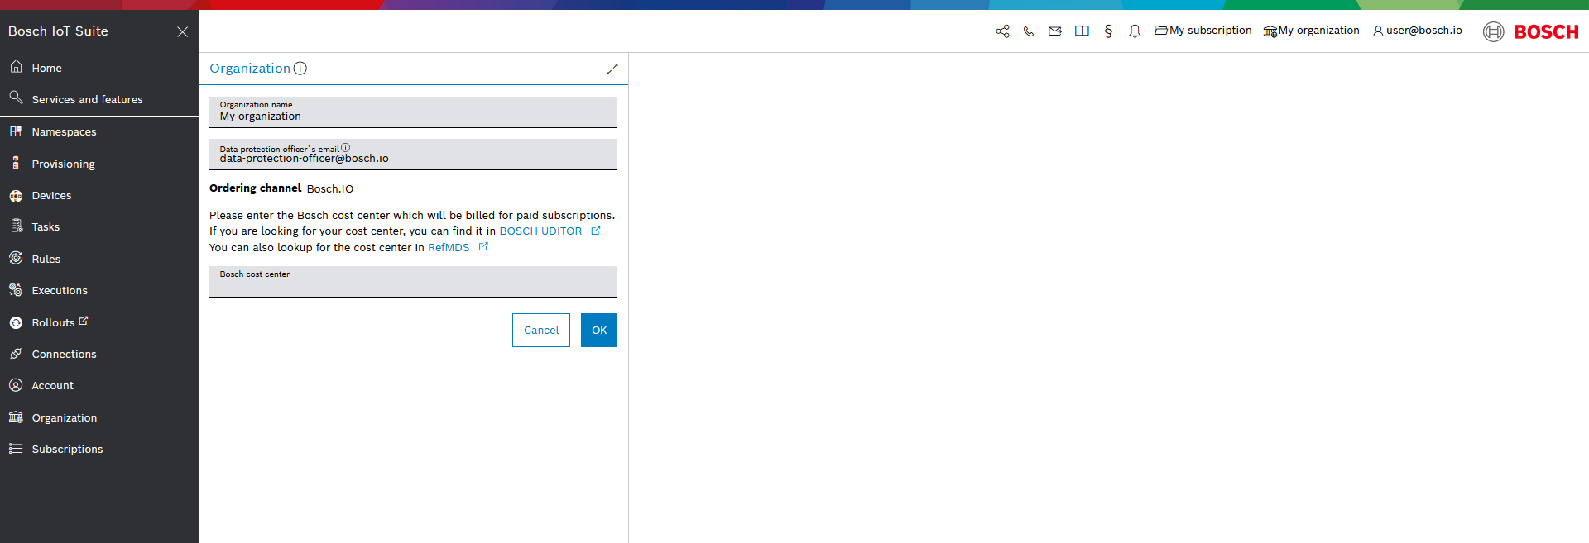
Task: Minimize the Organization panel
Action: point(596,69)
